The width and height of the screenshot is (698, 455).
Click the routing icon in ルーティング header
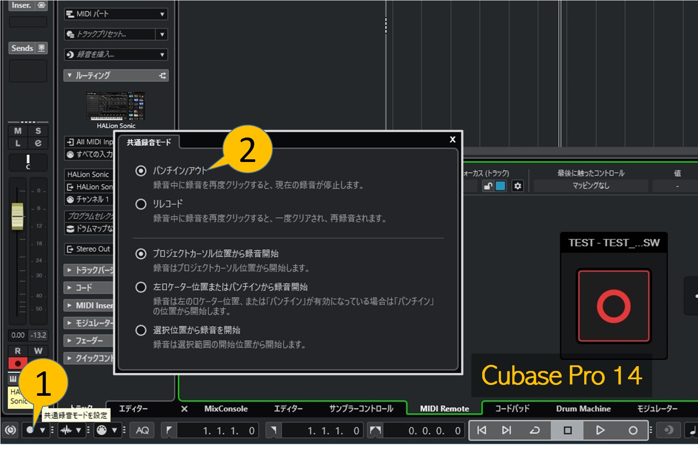tap(162, 75)
